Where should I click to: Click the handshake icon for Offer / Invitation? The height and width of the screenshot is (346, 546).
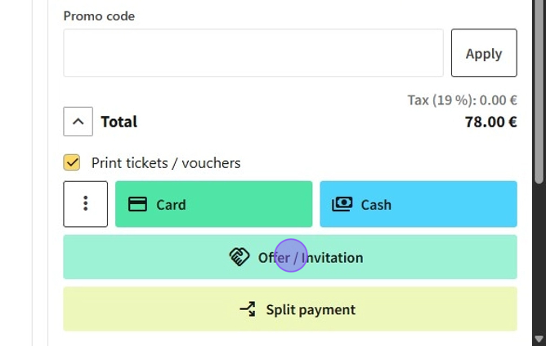click(x=239, y=258)
